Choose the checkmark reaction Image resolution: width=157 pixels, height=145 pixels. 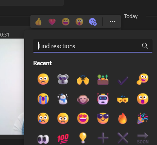click(123, 81)
